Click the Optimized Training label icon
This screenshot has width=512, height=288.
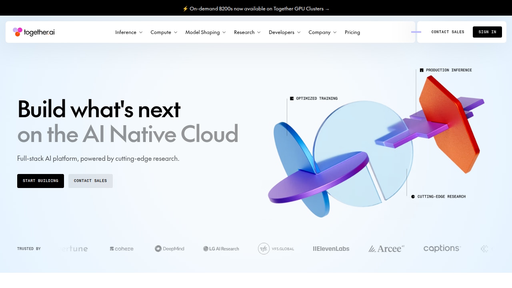click(x=292, y=98)
